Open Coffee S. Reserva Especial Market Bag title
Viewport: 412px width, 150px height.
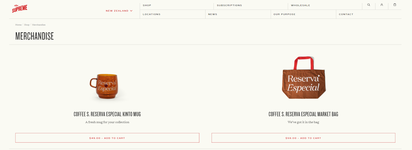point(303,114)
